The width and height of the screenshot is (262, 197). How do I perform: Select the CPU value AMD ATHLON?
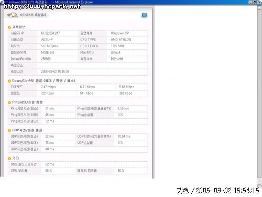click(x=121, y=39)
